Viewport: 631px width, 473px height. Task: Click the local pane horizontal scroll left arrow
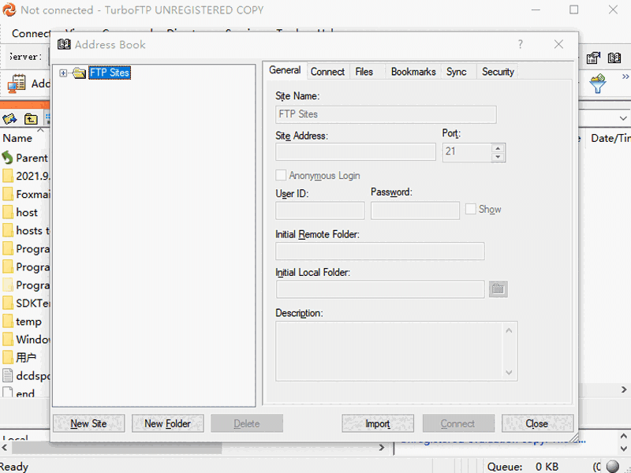click(x=5, y=448)
